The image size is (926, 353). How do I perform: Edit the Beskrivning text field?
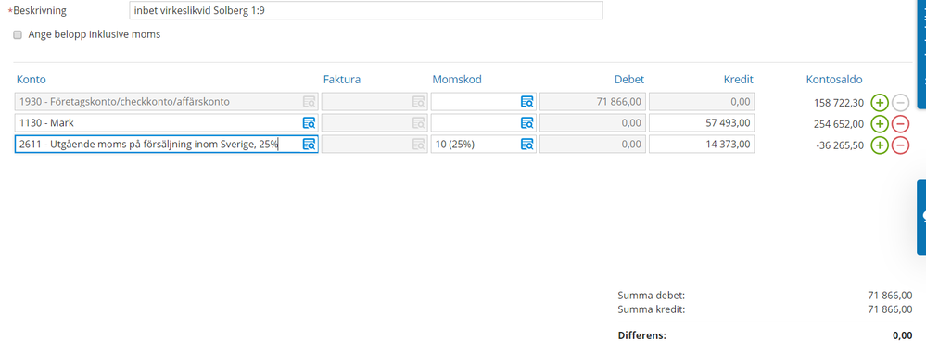pyautogui.click(x=365, y=10)
